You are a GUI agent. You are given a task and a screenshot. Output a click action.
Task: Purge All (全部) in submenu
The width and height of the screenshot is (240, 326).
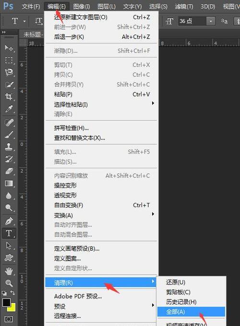pos(191,312)
